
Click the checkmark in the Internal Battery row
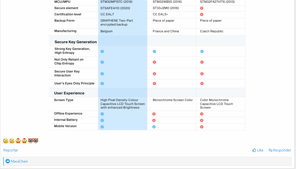click(x=102, y=120)
